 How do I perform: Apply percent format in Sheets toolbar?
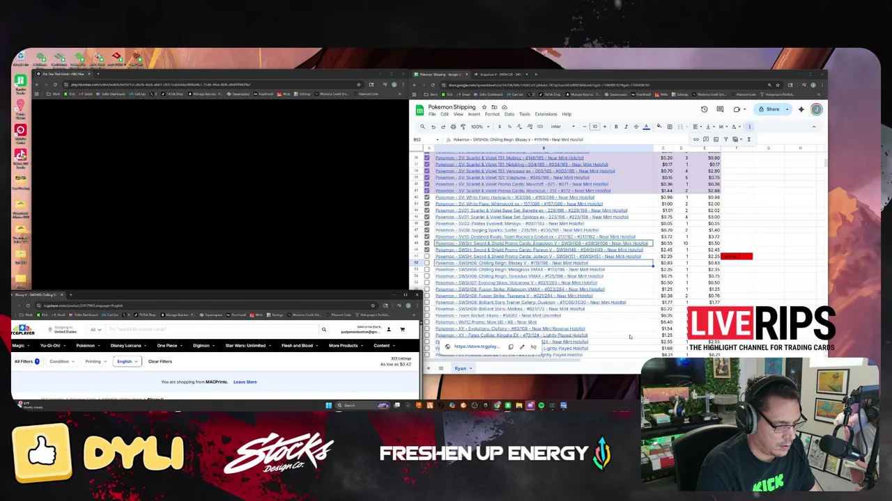click(509, 127)
